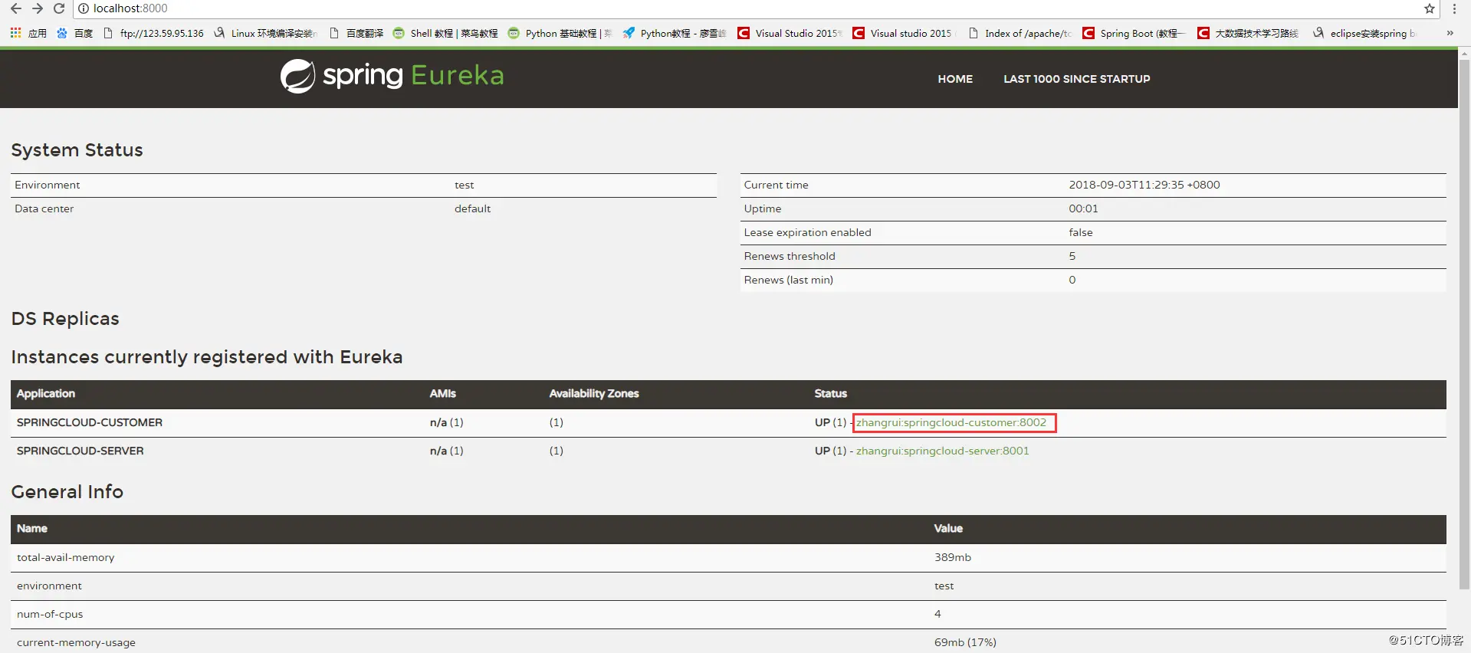The image size is (1471, 653).
Task: Open the Baidu bookmark
Action: pos(75,33)
